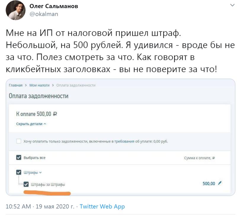Click the ruble icon beside К оплате 500,00
This screenshot has width=244, height=216.
55,114
